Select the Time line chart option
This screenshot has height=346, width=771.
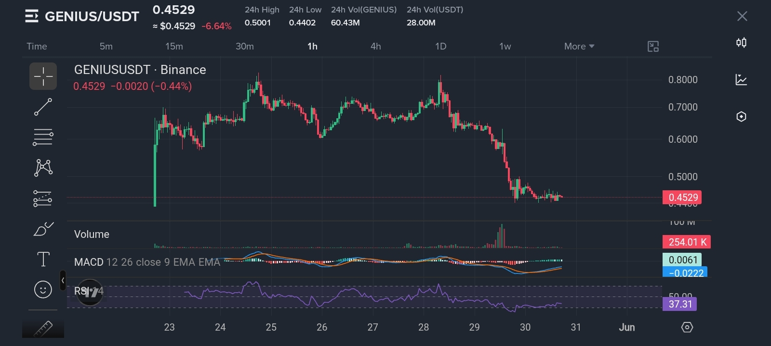point(37,47)
